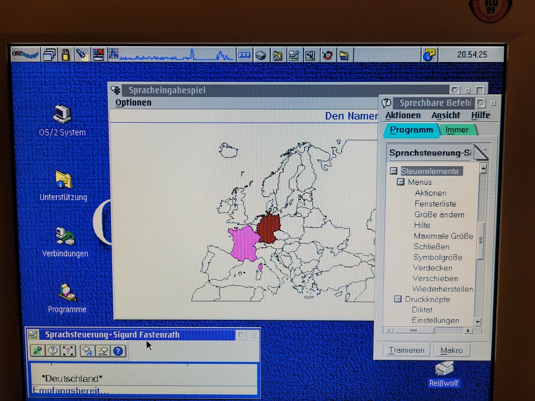Click the red cube icon in WarpCenter tray
The width and height of the screenshot is (535, 401).
point(327,55)
